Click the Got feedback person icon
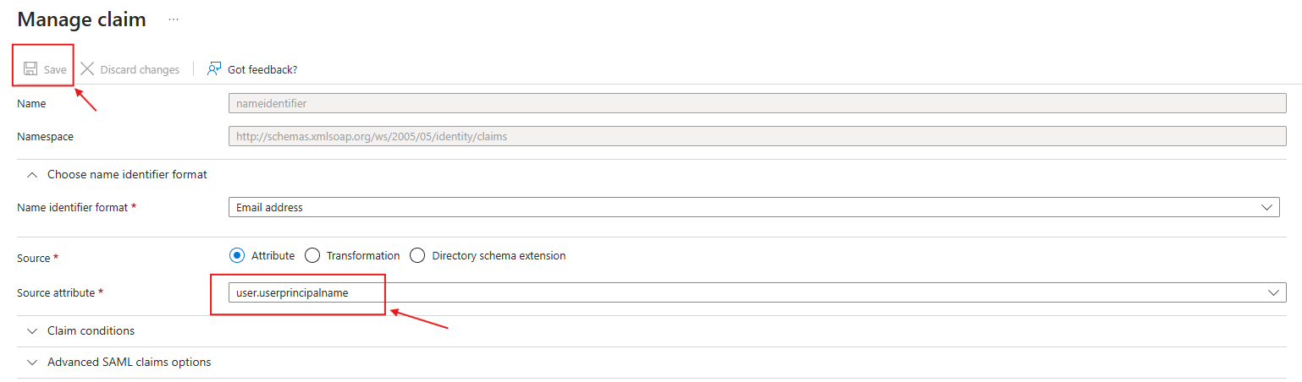Screen dimensions: 1302x382 214,69
